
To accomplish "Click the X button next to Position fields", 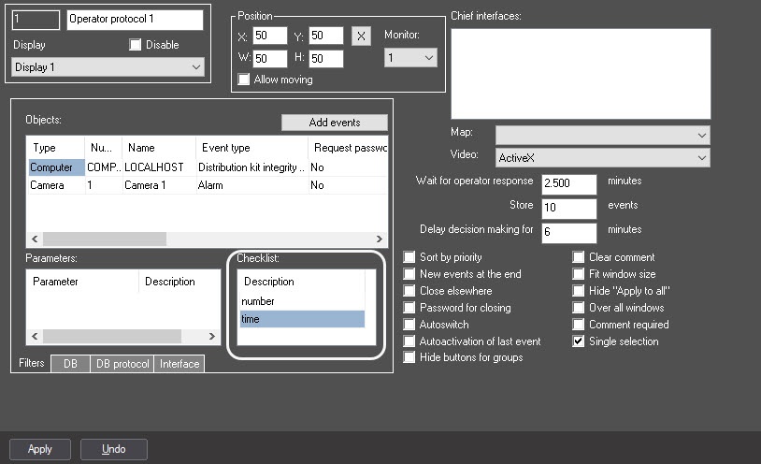I will click(x=362, y=36).
